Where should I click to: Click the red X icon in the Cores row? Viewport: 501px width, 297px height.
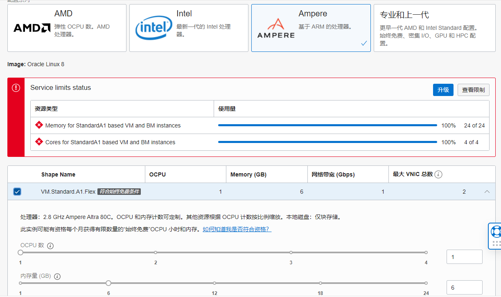[x=39, y=142]
